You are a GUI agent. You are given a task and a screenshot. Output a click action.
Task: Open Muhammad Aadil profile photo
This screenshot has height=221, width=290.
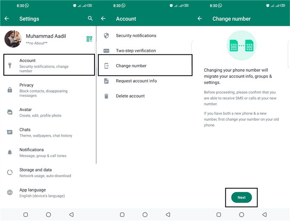coord(13,39)
